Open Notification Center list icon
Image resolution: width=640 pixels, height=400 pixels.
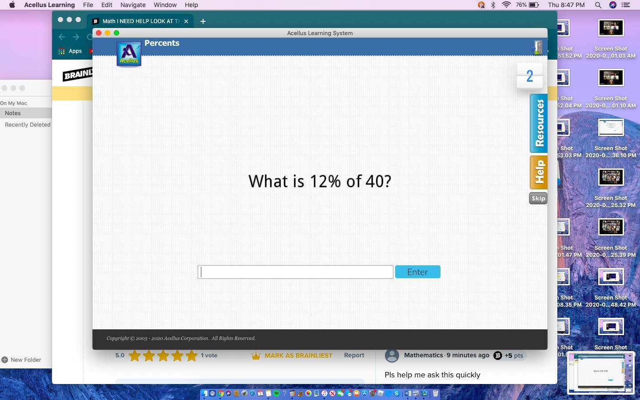click(x=626, y=5)
